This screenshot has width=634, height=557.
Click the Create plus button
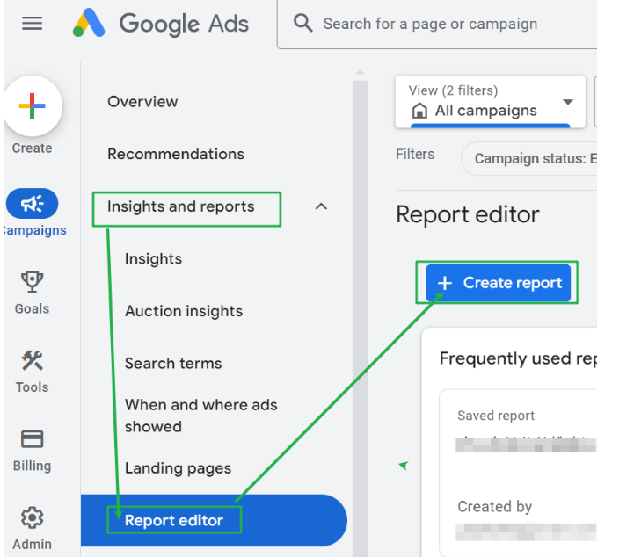[x=33, y=105]
